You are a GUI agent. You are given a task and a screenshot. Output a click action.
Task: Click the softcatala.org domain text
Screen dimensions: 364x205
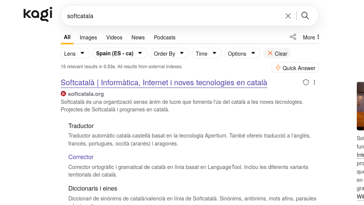coord(86,94)
